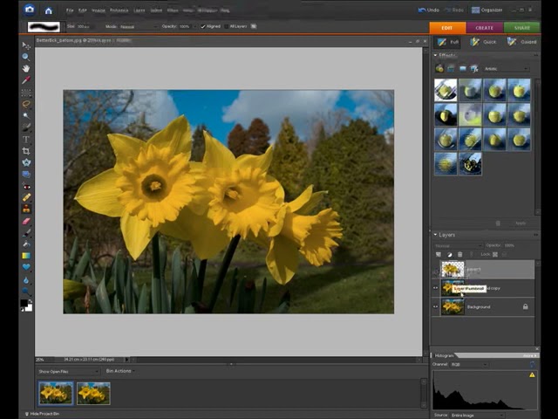The height and width of the screenshot is (419, 558).
Task: Click the foreground color swatch
Action: [24, 303]
